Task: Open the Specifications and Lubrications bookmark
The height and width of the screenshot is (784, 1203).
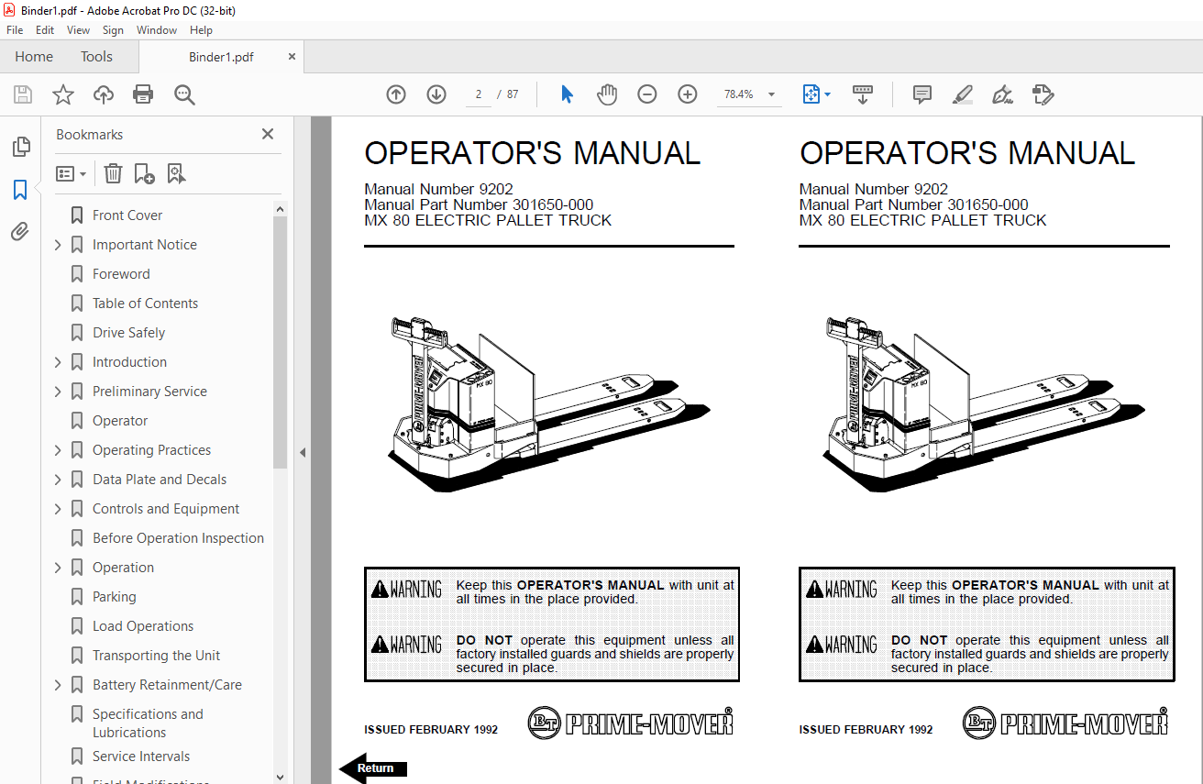Action: point(148,723)
